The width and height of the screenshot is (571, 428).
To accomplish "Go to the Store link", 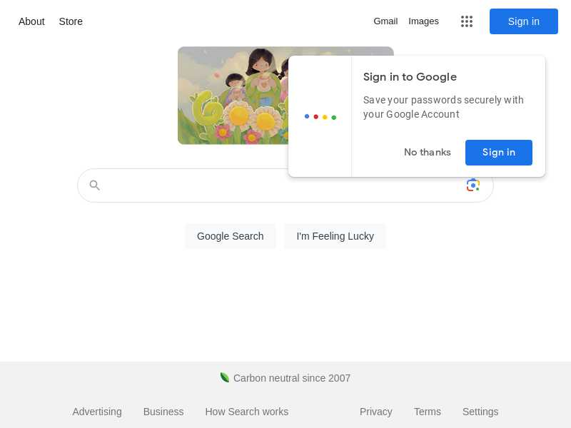I will tap(71, 21).
